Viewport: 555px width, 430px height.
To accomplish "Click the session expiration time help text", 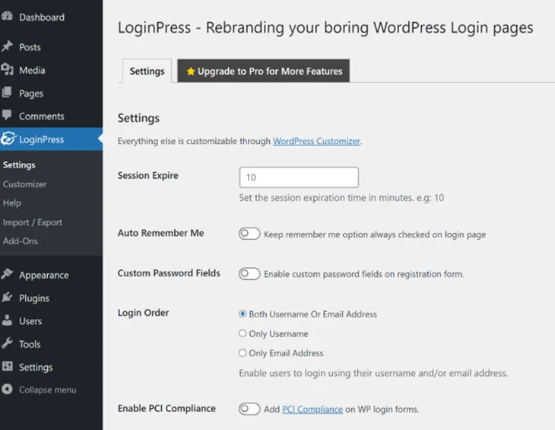I will (x=341, y=198).
